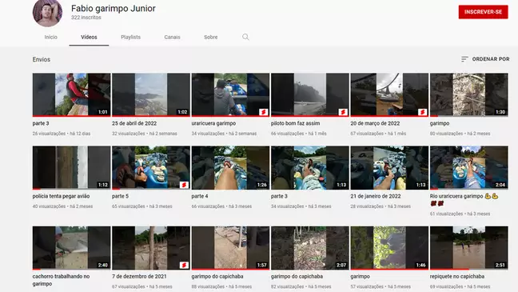
Task: Click the title 'parte 5'
Action: [120, 196]
